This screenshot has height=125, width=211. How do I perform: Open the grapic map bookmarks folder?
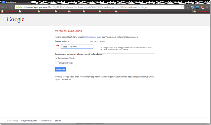pyautogui.click(x=75, y=11)
